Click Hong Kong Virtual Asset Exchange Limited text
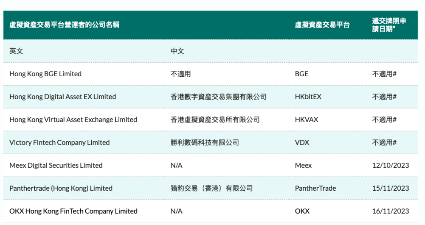Viewport: 425px width, 225px height. (x=73, y=119)
